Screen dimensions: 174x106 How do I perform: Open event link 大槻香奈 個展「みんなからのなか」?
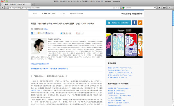pyautogui.click(x=119, y=88)
